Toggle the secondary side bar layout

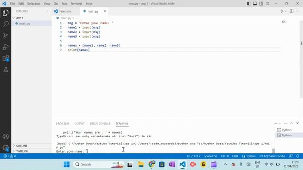(x=261, y=4)
